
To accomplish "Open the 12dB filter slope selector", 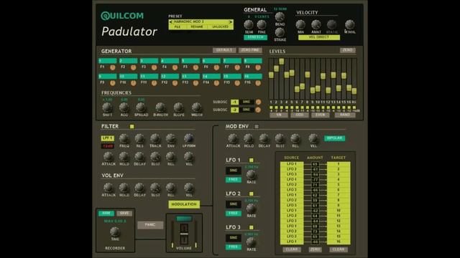I will (x=108, y=146).
